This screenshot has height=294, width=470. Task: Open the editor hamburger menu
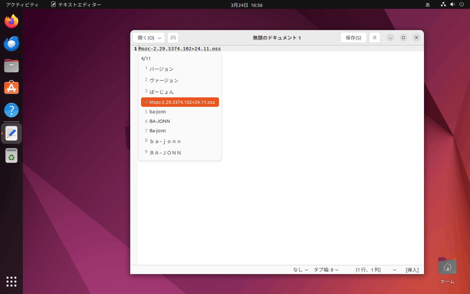click(x=375, y=38)
